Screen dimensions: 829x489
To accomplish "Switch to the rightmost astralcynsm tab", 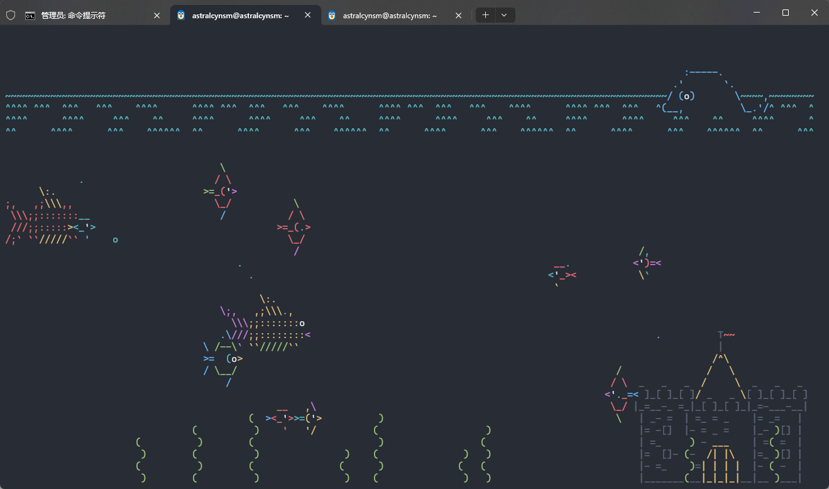I will pyautogui.click(x=390, y=16).
